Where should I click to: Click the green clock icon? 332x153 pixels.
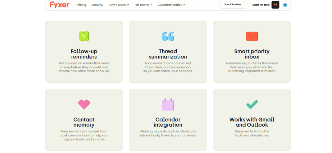point(84,36)
